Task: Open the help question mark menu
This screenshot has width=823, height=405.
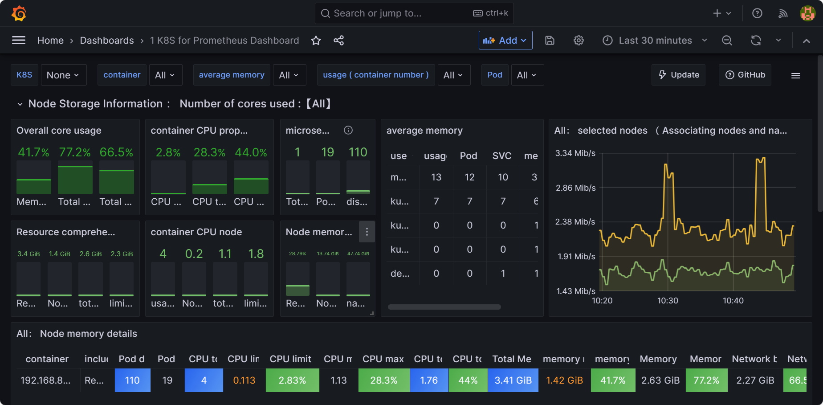Action: point(757,13)
